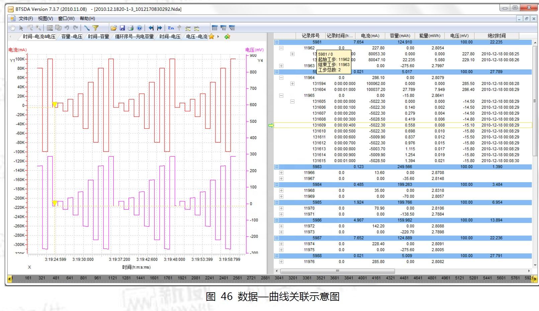The image size is (539, 311).
Task: Click the 电流(mA) column header
Action: point(370,36)
